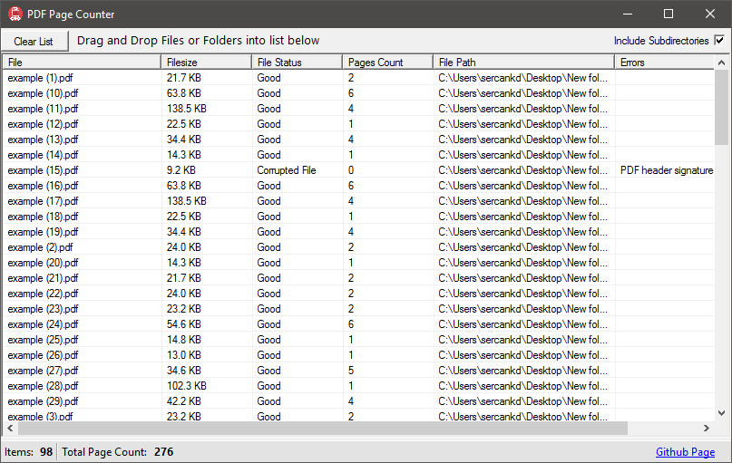Select the example (26).pdf file
This screenshot has width=732, height=463.
point(43,355)
